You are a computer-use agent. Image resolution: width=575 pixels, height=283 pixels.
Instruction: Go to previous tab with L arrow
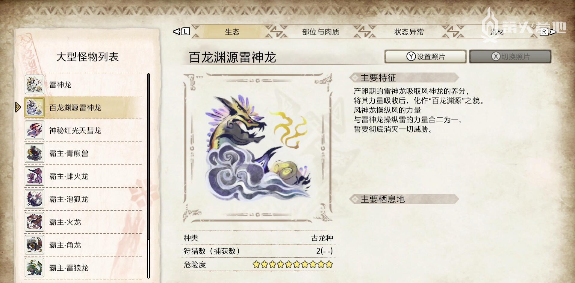tap(181, 31)
